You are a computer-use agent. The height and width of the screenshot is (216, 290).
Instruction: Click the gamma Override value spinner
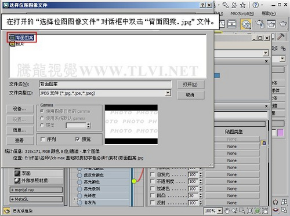(x=88, y=126)
